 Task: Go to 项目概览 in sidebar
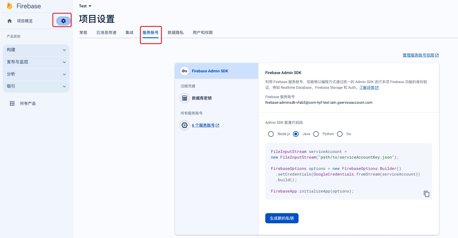point(25,21)
